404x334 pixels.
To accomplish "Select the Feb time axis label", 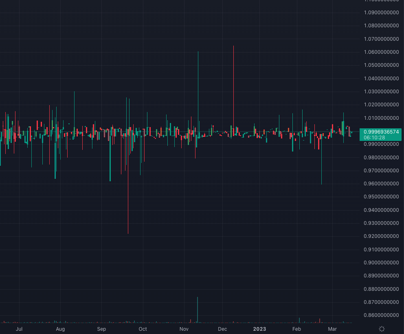I will (x=297, y=329).
